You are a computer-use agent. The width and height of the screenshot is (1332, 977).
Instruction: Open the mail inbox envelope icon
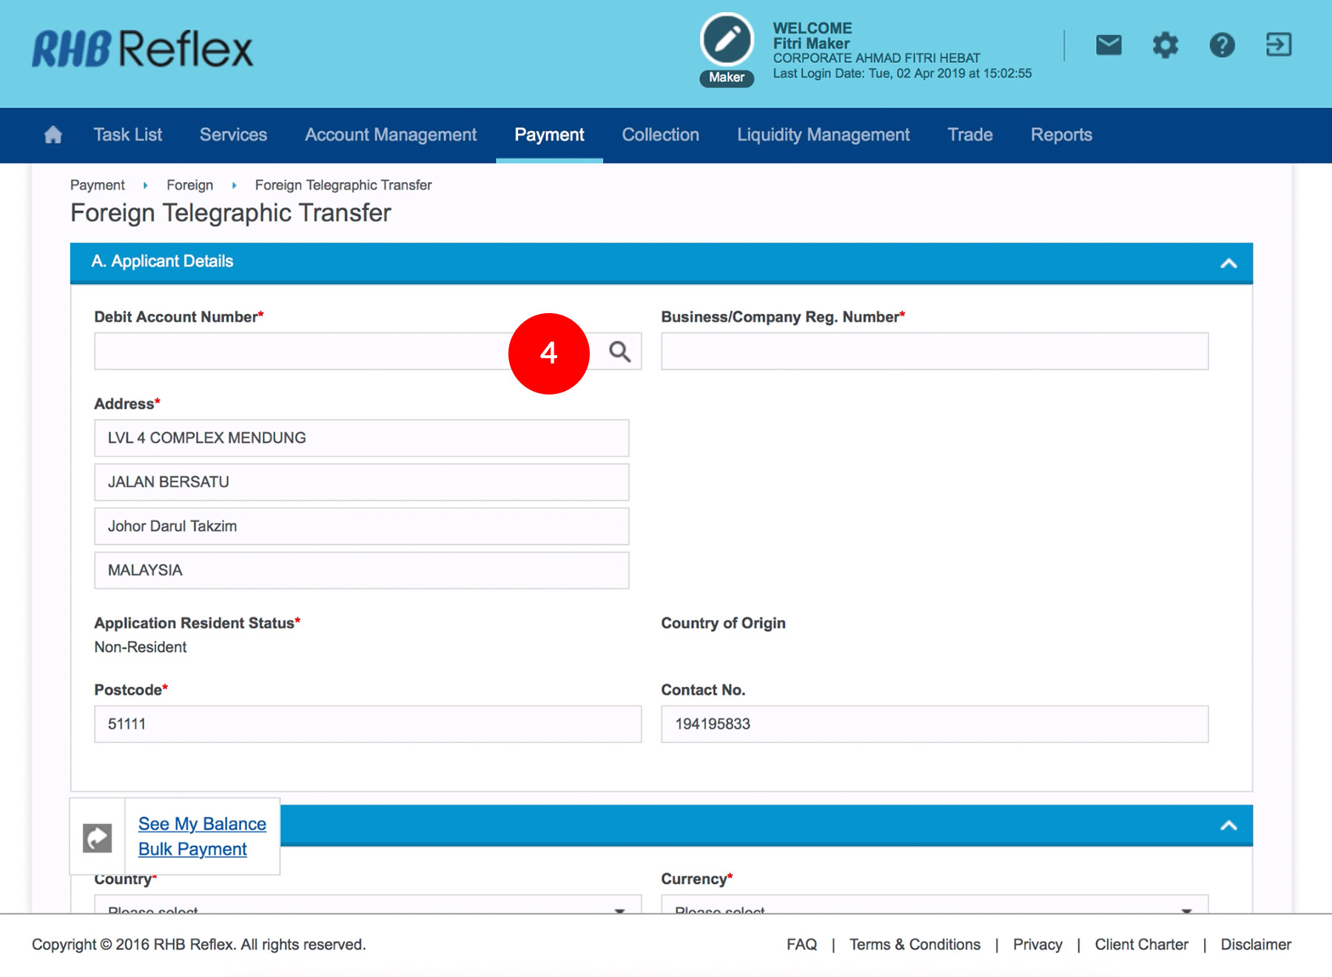click(1108, 45)
